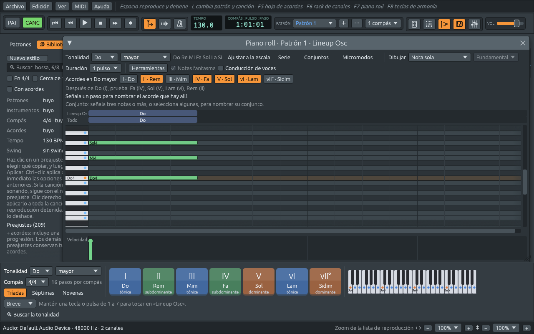Click the fast-forward transport button

116,23
